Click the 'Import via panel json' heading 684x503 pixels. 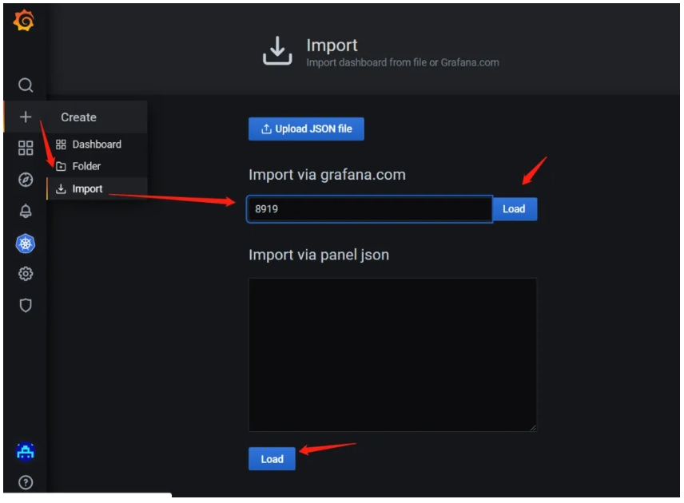point(319,255)
